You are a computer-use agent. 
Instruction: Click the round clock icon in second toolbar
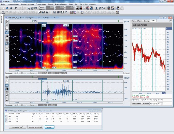(66, 12)
